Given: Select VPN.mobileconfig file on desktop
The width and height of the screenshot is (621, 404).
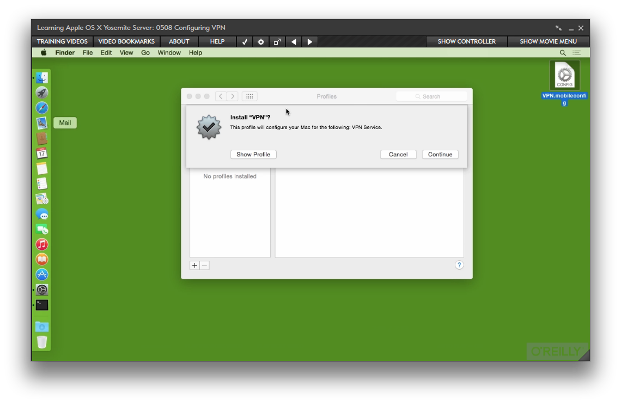Looking at the screenshot, I should (x=564, y=83).
